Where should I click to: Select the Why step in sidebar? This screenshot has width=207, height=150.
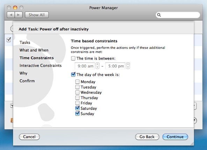(x=23, y=73)
